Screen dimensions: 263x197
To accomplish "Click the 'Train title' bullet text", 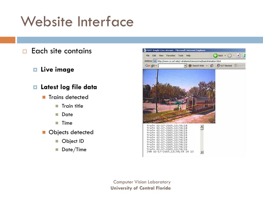I will (72, 106).
